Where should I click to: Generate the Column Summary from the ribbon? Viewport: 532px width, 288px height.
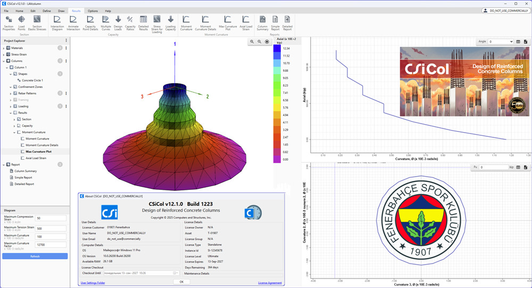[x=262, y=23]
